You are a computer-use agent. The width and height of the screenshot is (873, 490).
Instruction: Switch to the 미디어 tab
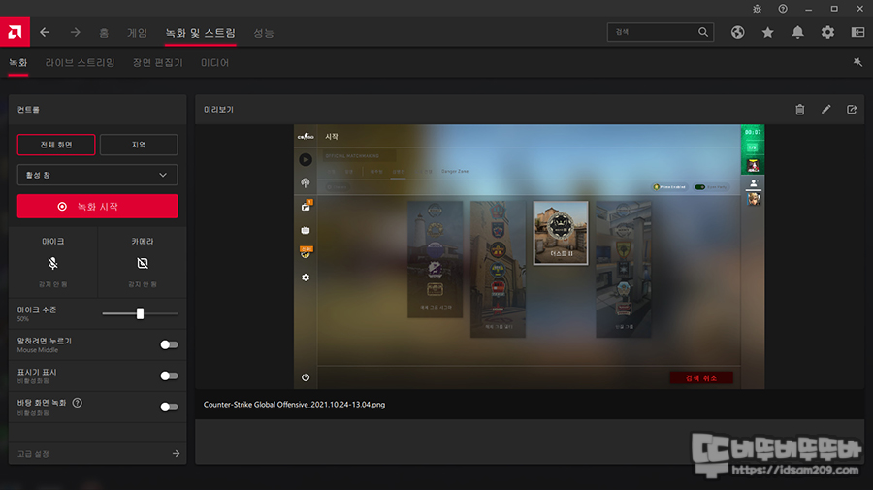tap(215, 62)
